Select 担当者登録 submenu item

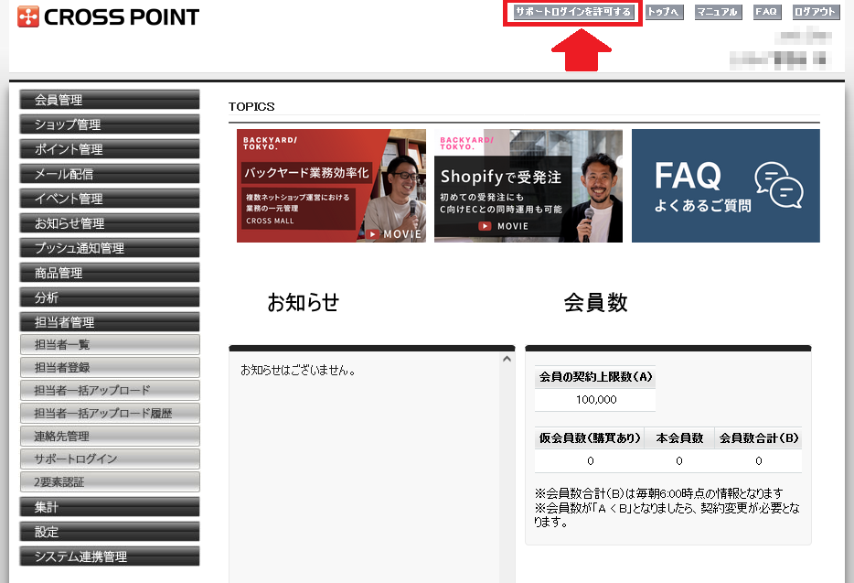(x=110, y=368)
